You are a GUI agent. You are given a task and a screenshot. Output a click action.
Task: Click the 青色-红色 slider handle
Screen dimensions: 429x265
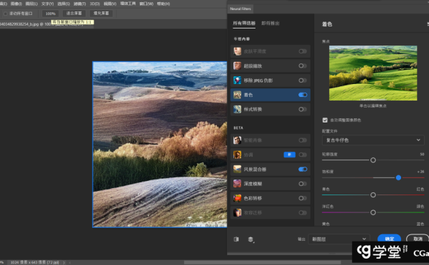373,195
